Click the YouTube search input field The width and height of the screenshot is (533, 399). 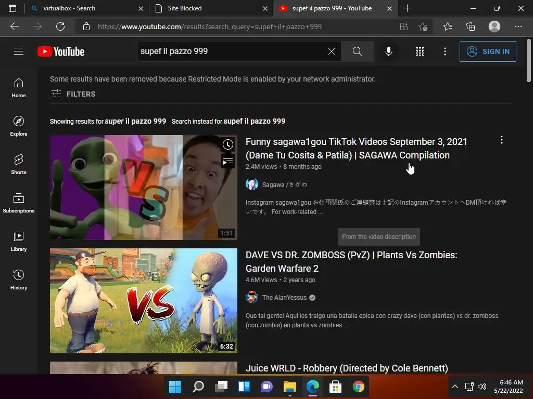click(233, 51)
